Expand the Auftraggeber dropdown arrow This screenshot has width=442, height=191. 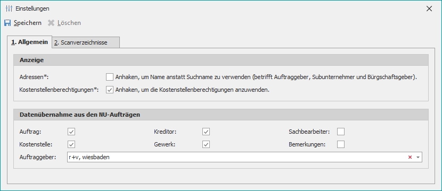(x=418, y=157)
